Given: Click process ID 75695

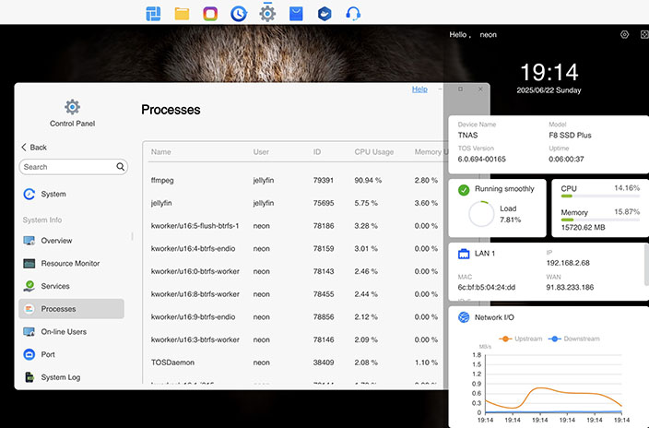Looking at the screenshot, I should click(324, 203).
